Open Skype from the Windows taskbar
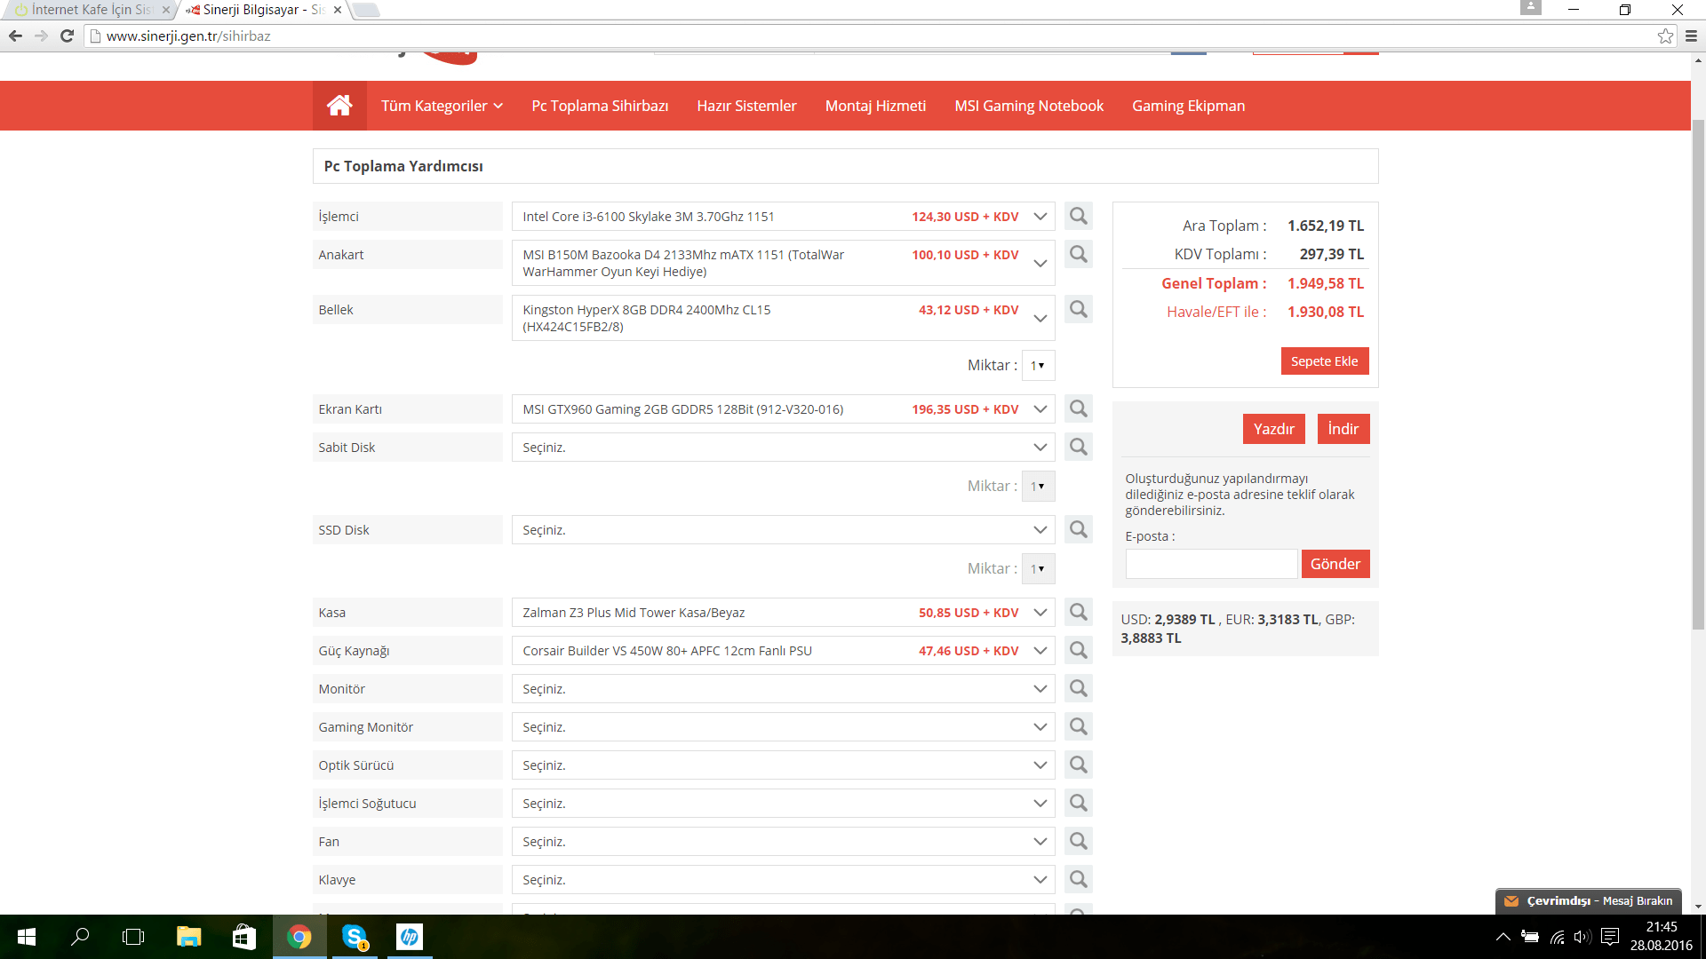 tap(355, 937)
